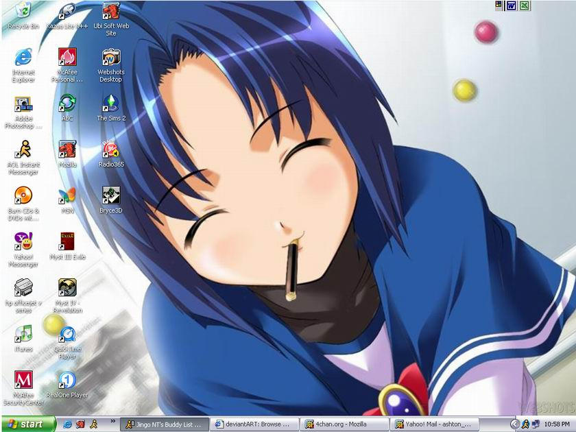
Task: Switch to the Yahoo! Mail taskbar window
Action: [434, 424]
